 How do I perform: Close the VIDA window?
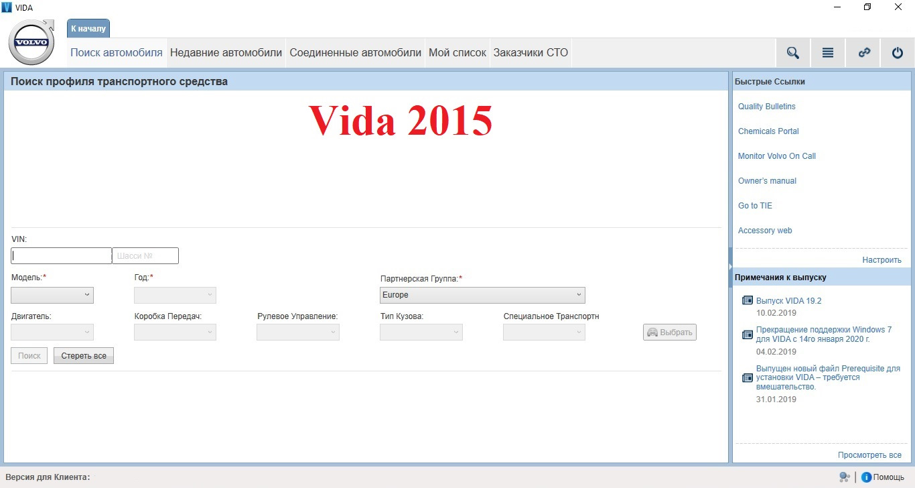(x=898, y=7)
